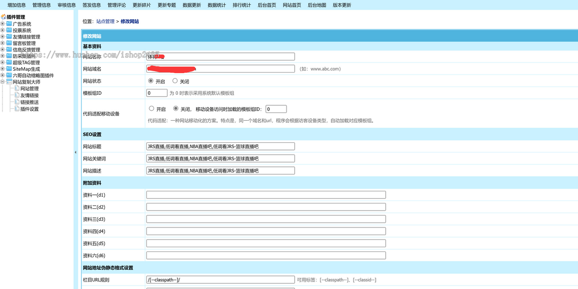Focus the 网站关键词 input field
The image size is (578, 289).
(x=221, y=158)
